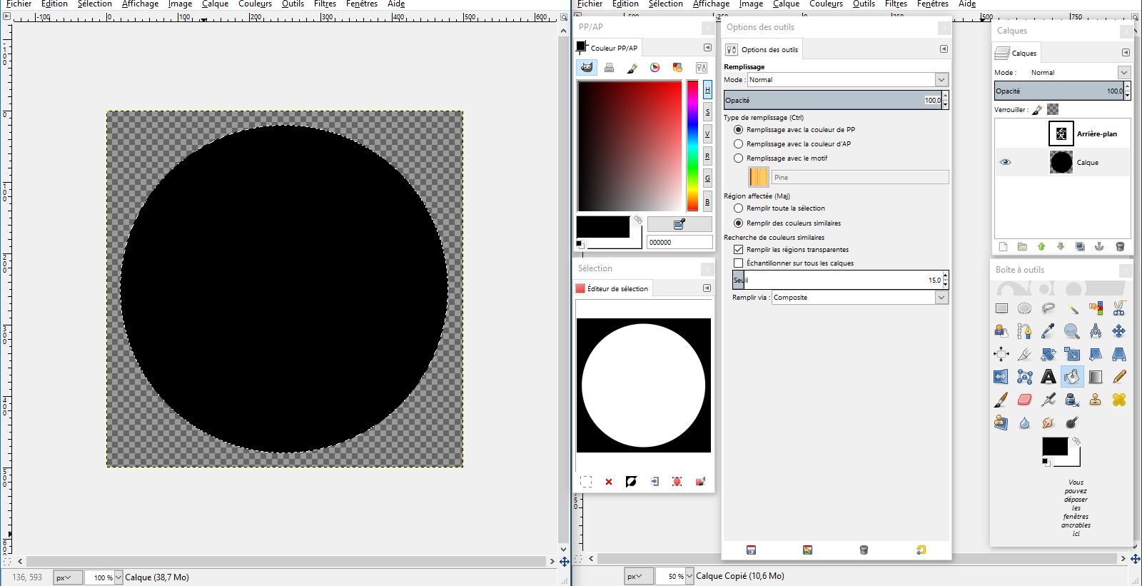Screen dimensions: 1142x586
Task: Uncheck Remplir les régions transparentes
Action: (x=739, y=250)
